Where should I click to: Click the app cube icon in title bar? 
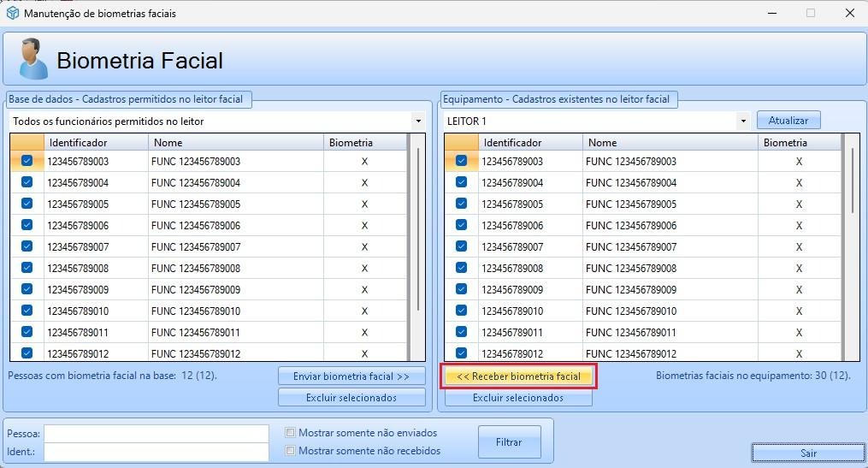(x=13, y=14)
